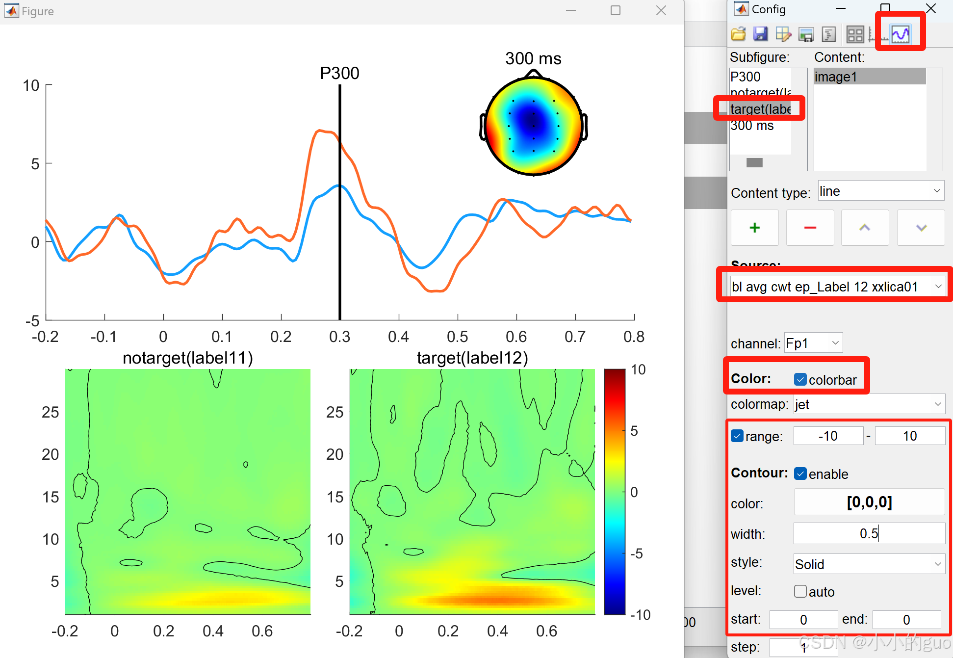Open the contour style Solid dropdown
The width and height of the screenshot is (953, 658).
pyautogui.click(x=870, y=564)
